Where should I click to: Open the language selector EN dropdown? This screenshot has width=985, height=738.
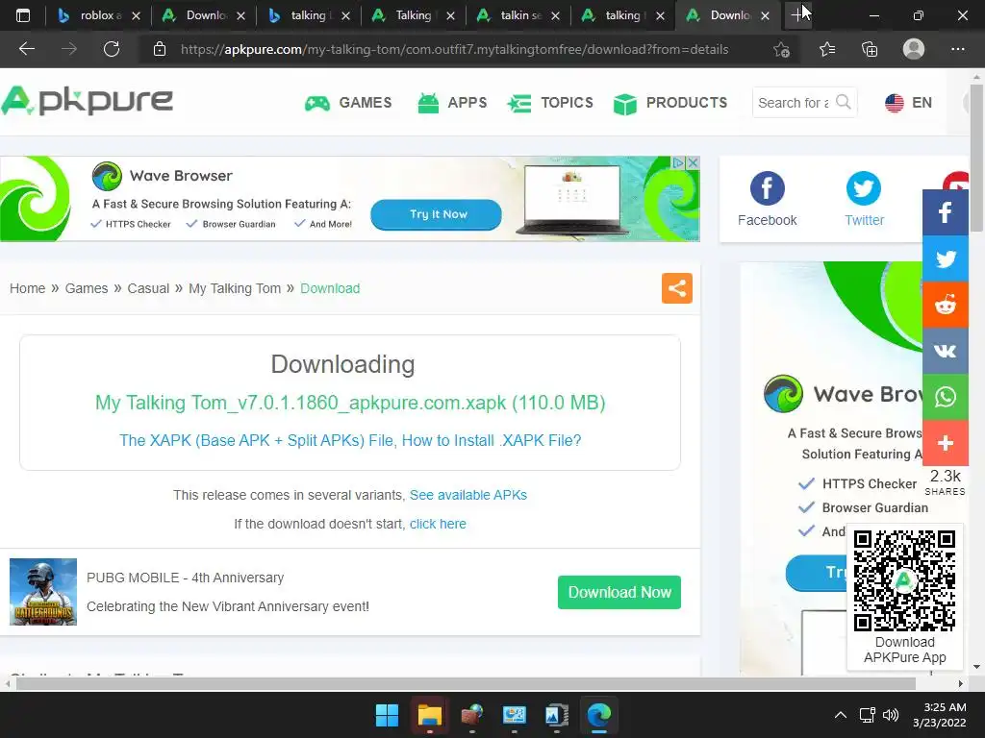908,102
